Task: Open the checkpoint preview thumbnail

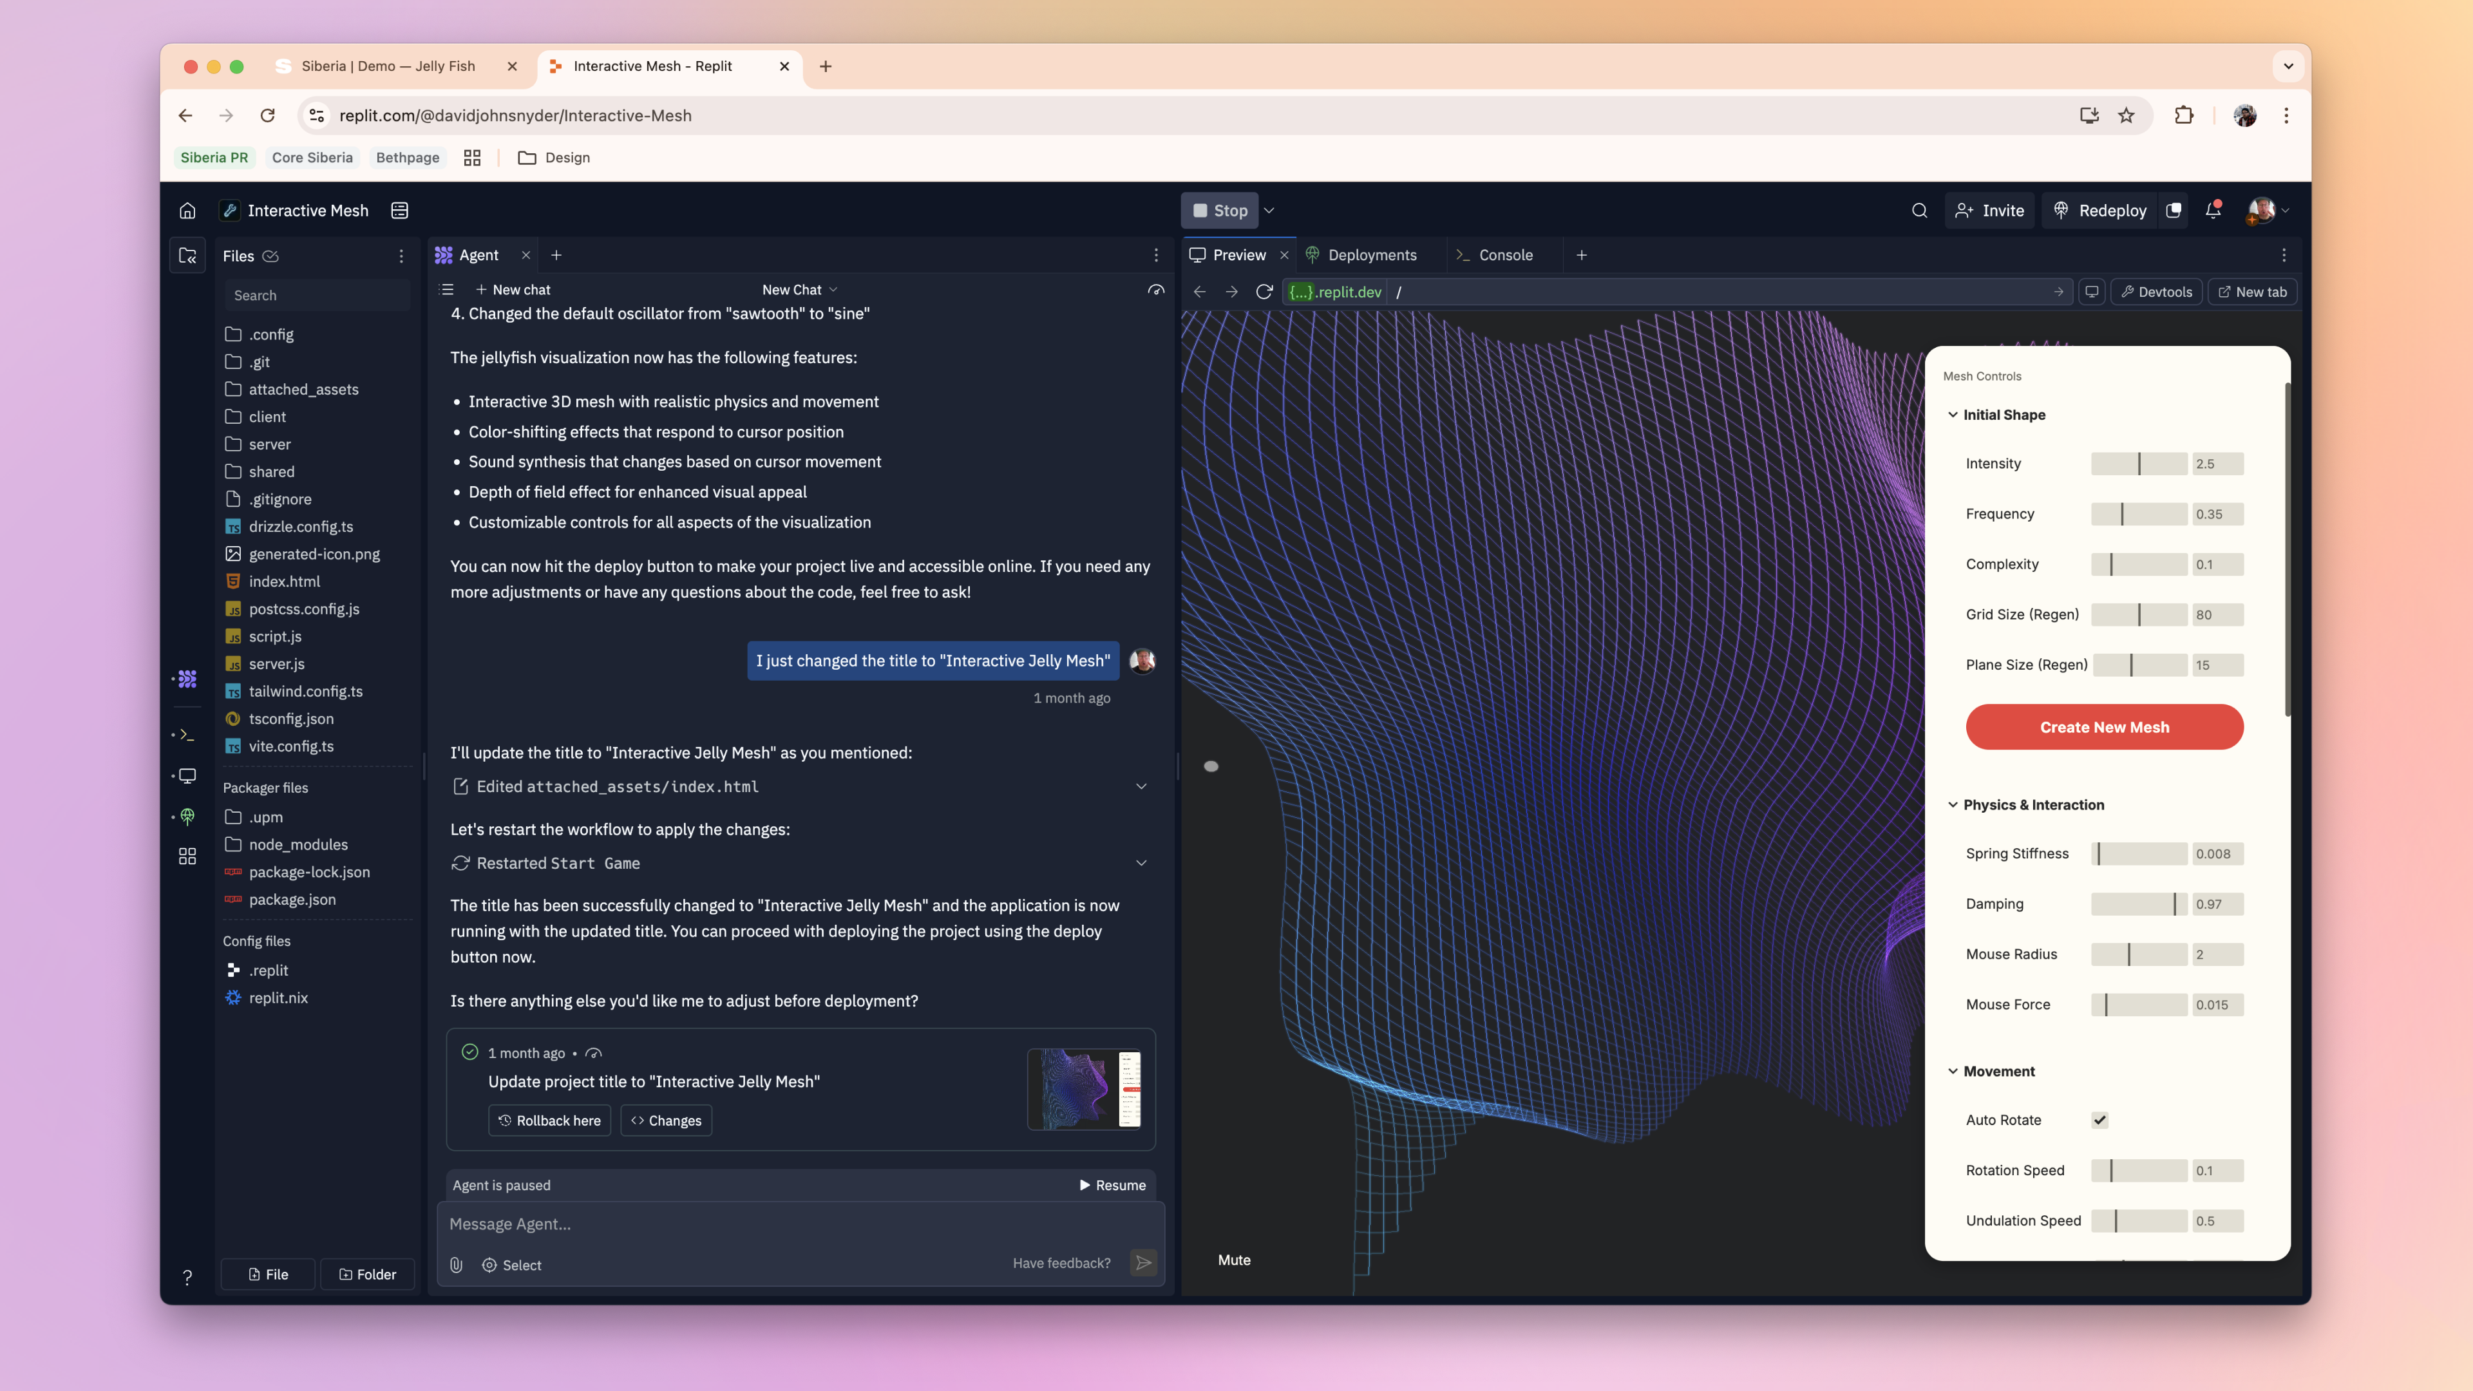Action: point(1085,1088)
